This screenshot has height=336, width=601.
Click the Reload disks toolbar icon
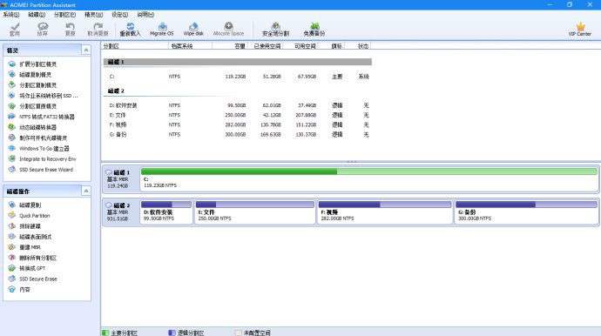[131, 29]
